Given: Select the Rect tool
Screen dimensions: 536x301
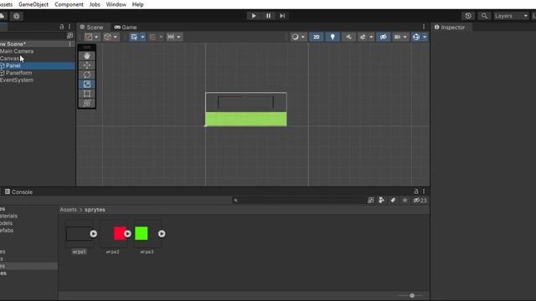Looking at the screenshot, I should pyautogui.click(x=87, y=94).
